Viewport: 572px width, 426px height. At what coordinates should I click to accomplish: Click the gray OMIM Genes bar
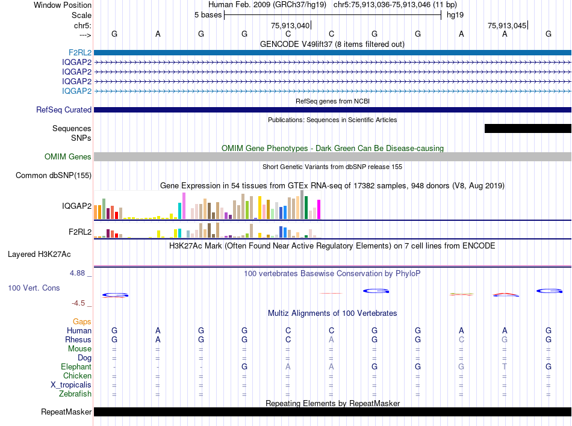[332, 156]
